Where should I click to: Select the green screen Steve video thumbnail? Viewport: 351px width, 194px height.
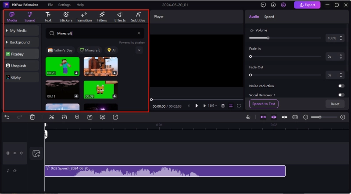tap(62, 66)
